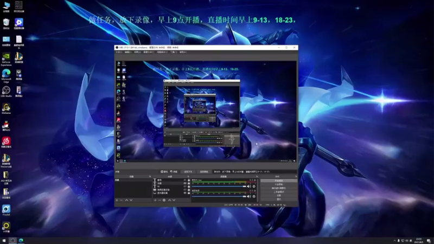Open the 桌面音频 mixer gear settings

pos(254,196)
